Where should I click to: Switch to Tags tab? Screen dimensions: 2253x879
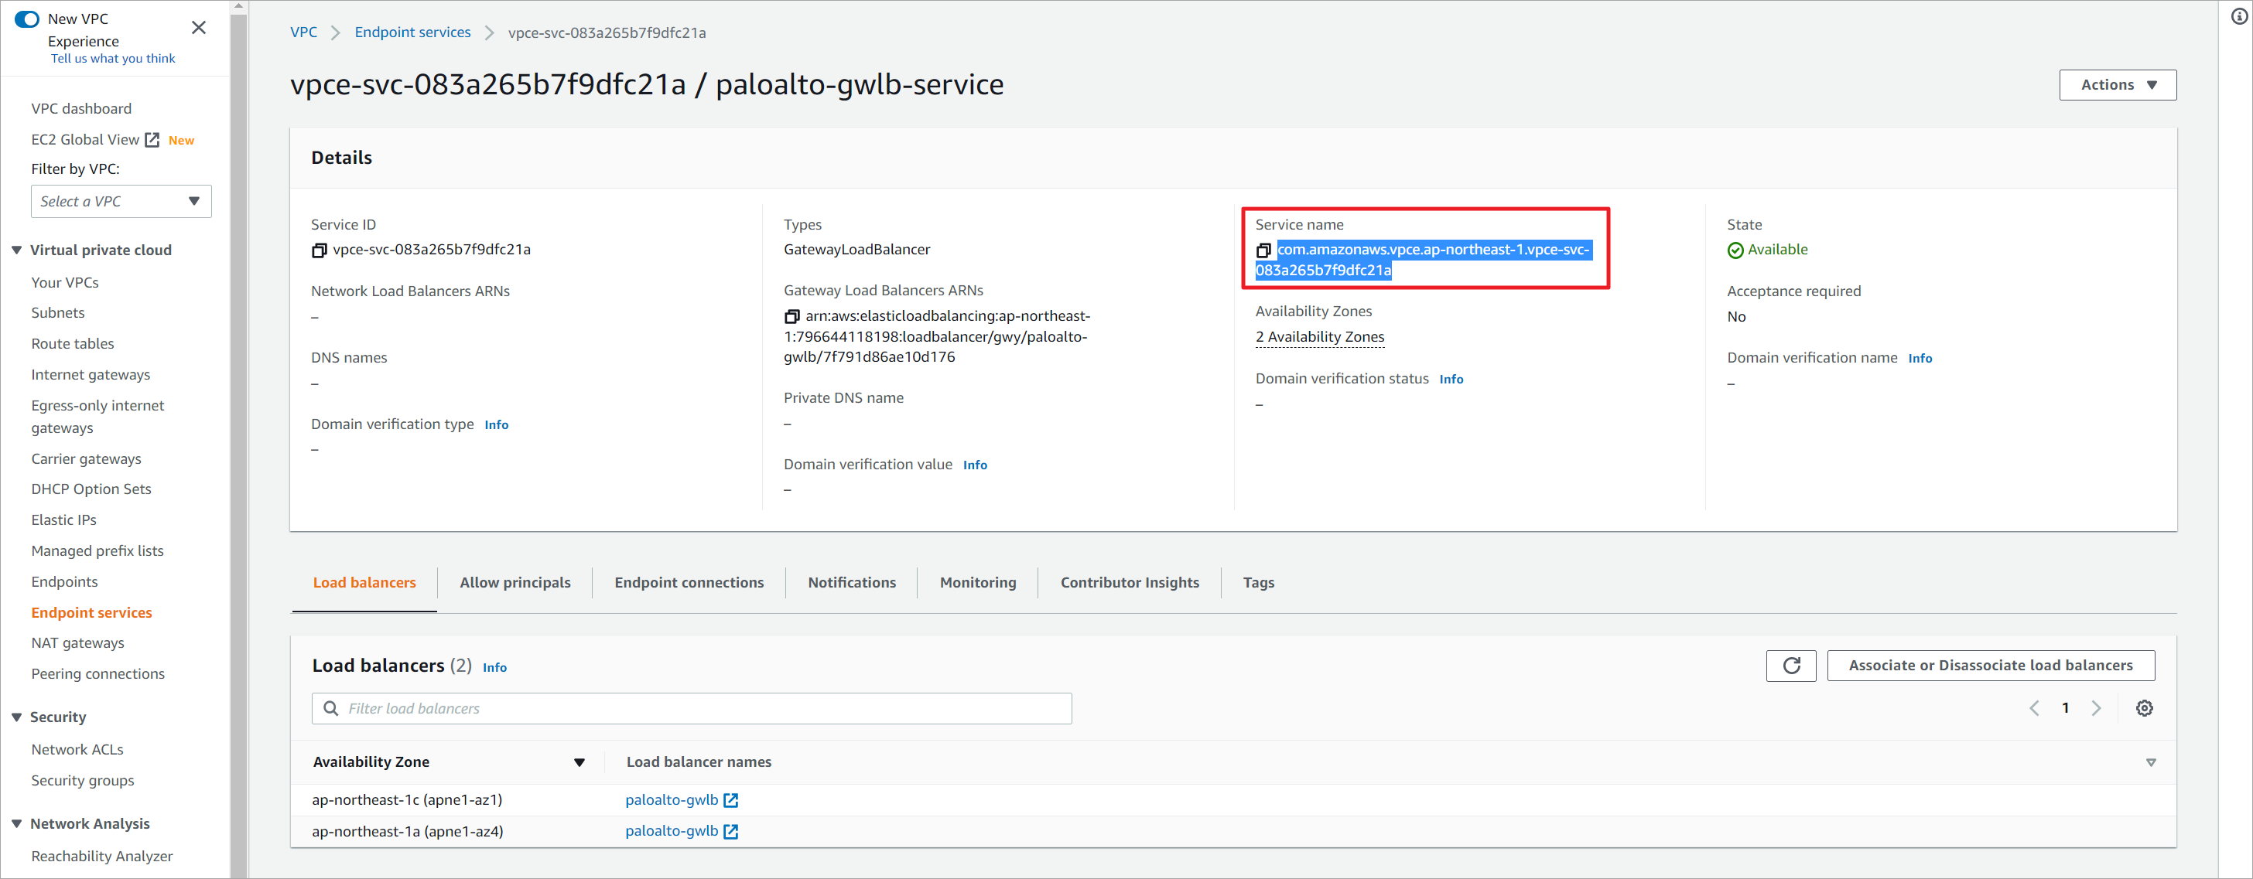pyautogui.click(x=1259, y=583)
